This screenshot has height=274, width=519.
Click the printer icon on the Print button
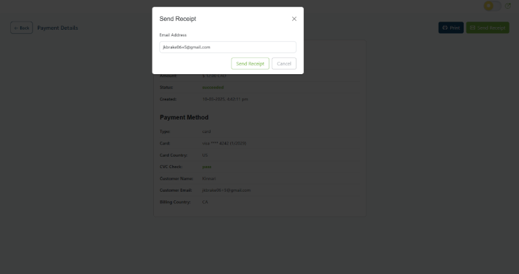[x=445, y=28]
